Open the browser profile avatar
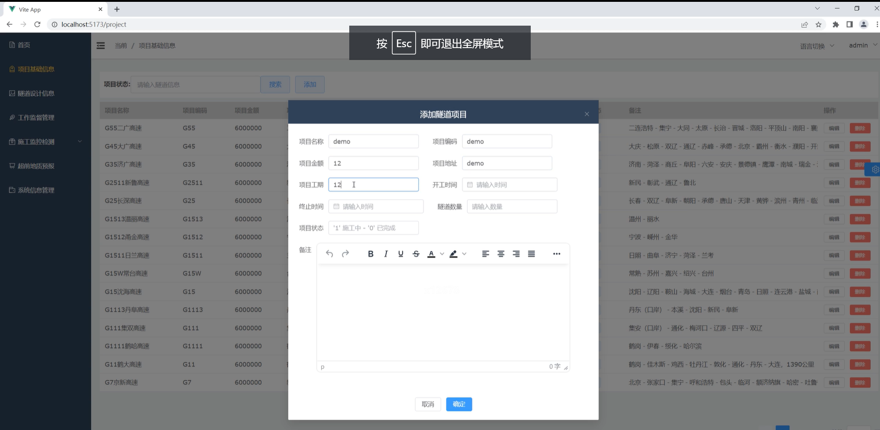880x430 pixels. point(863,25)
